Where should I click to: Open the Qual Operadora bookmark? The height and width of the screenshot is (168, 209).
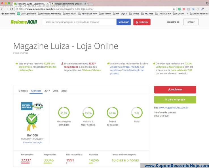(27, 14)
